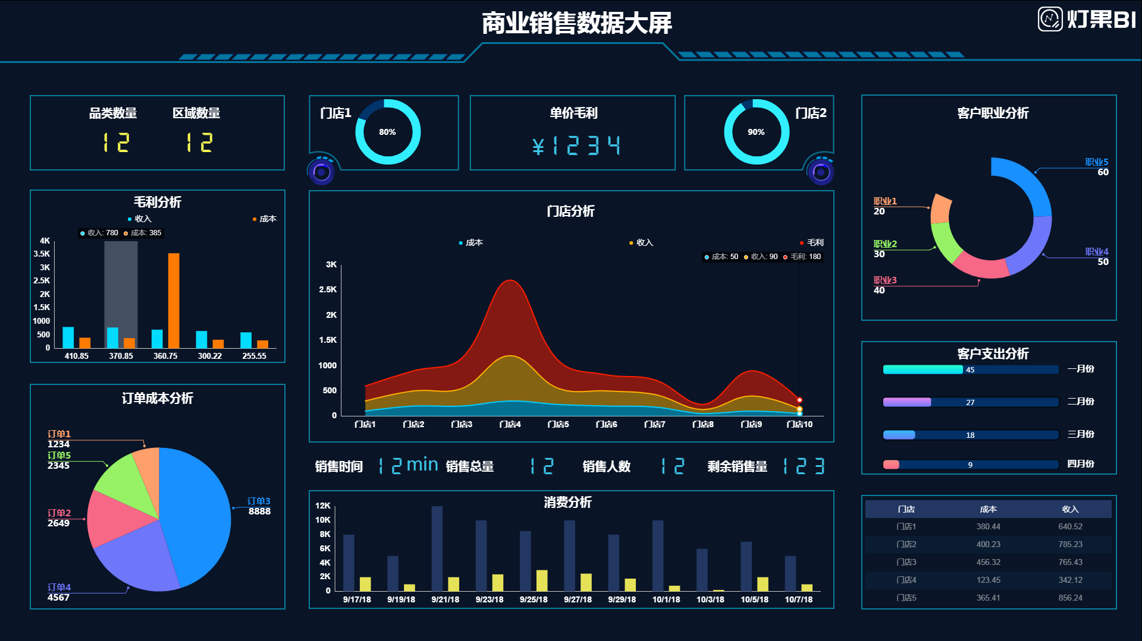Toggle the 收入 legend in 门店分析
The image size is (1142, 641).
pos(641,242)
